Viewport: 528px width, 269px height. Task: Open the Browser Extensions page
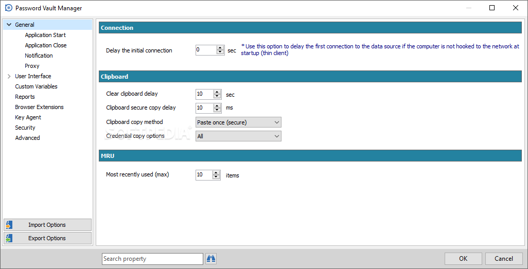pos(39,107)
